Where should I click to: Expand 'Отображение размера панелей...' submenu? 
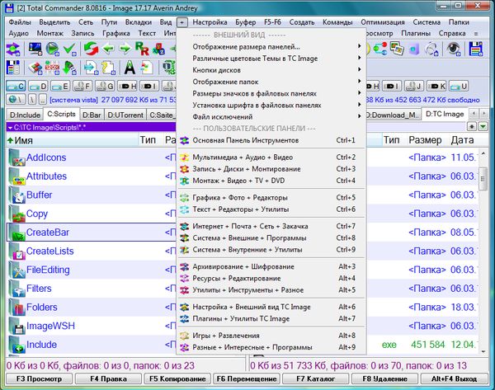click(271, 47)
